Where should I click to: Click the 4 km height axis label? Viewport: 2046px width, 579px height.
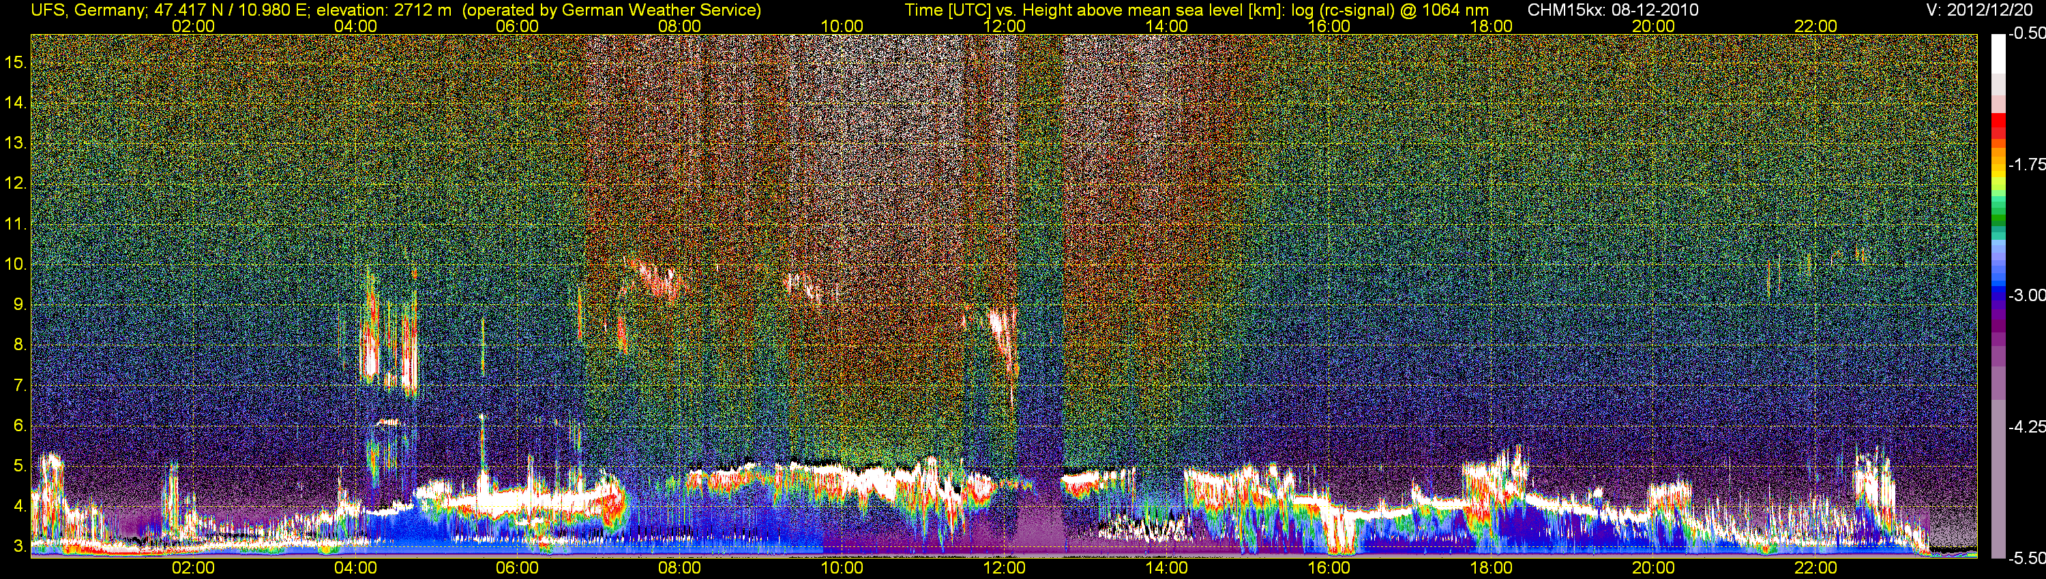pos(20,506)
